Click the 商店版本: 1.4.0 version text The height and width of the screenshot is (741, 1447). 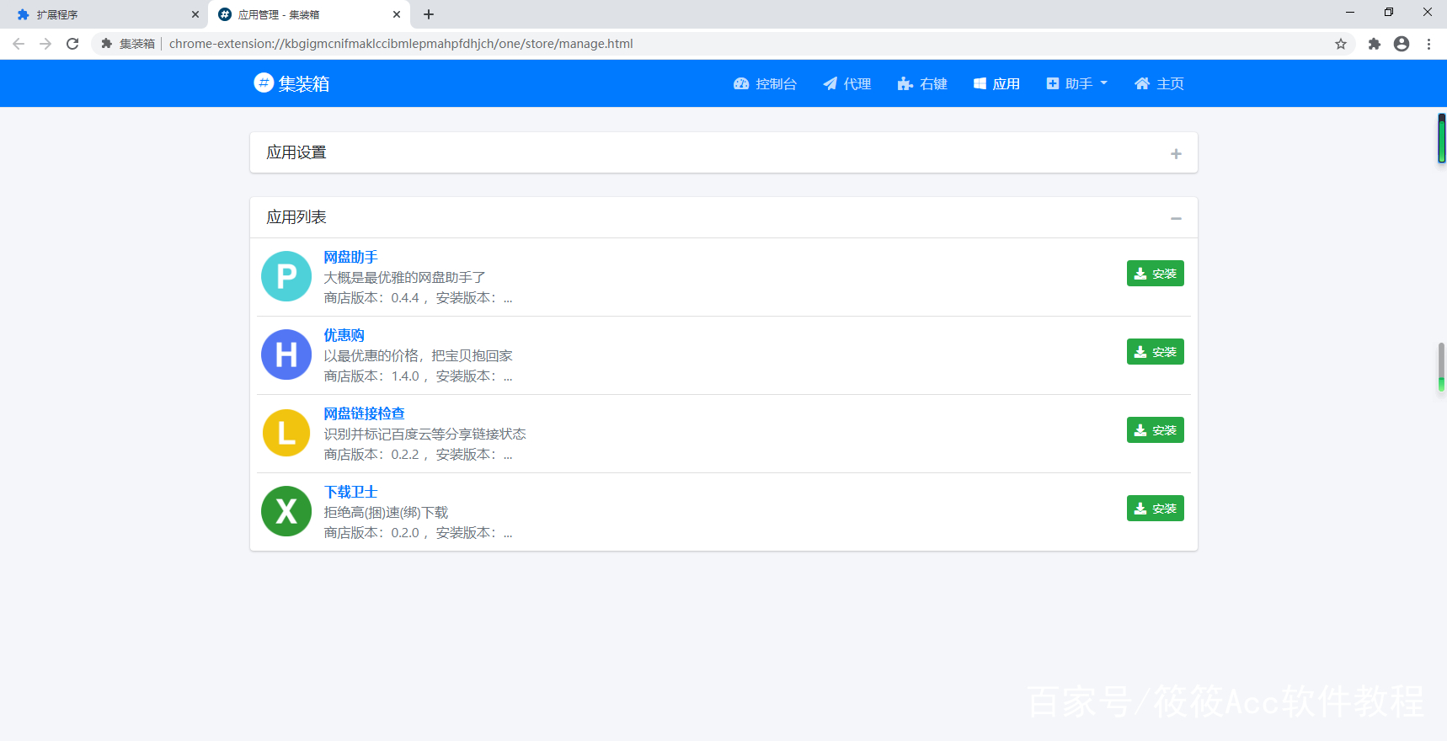371,376
